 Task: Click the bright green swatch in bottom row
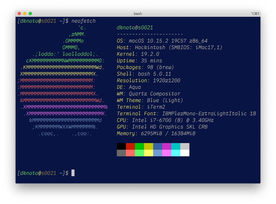click(139, 153)
